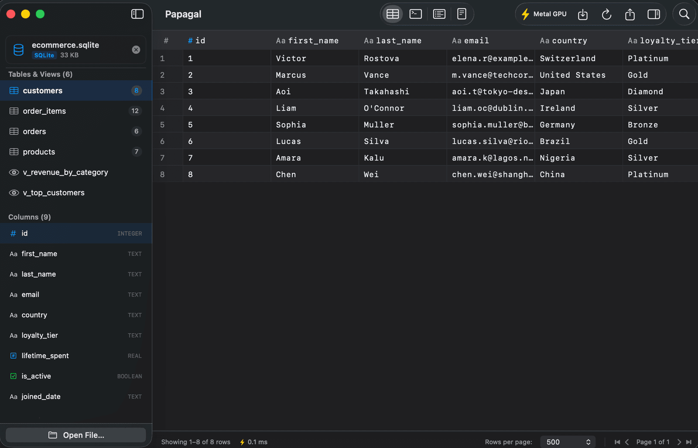Select lifetime_spent in Columns list

76,356
